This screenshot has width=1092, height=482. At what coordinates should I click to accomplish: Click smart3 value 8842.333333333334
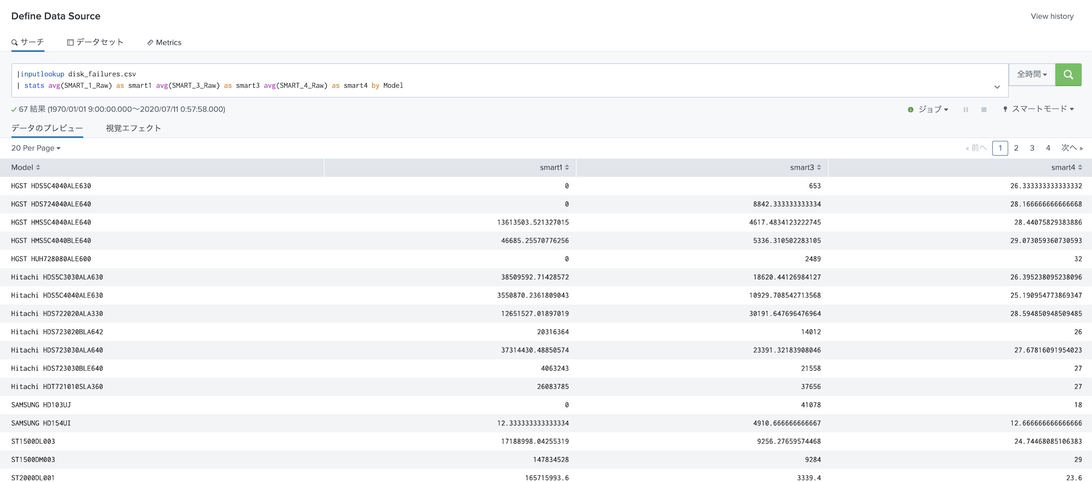[787, 204]
